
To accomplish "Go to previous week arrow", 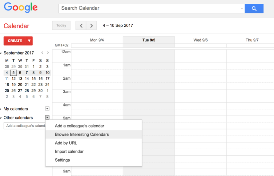I will (x=81, y=25).
